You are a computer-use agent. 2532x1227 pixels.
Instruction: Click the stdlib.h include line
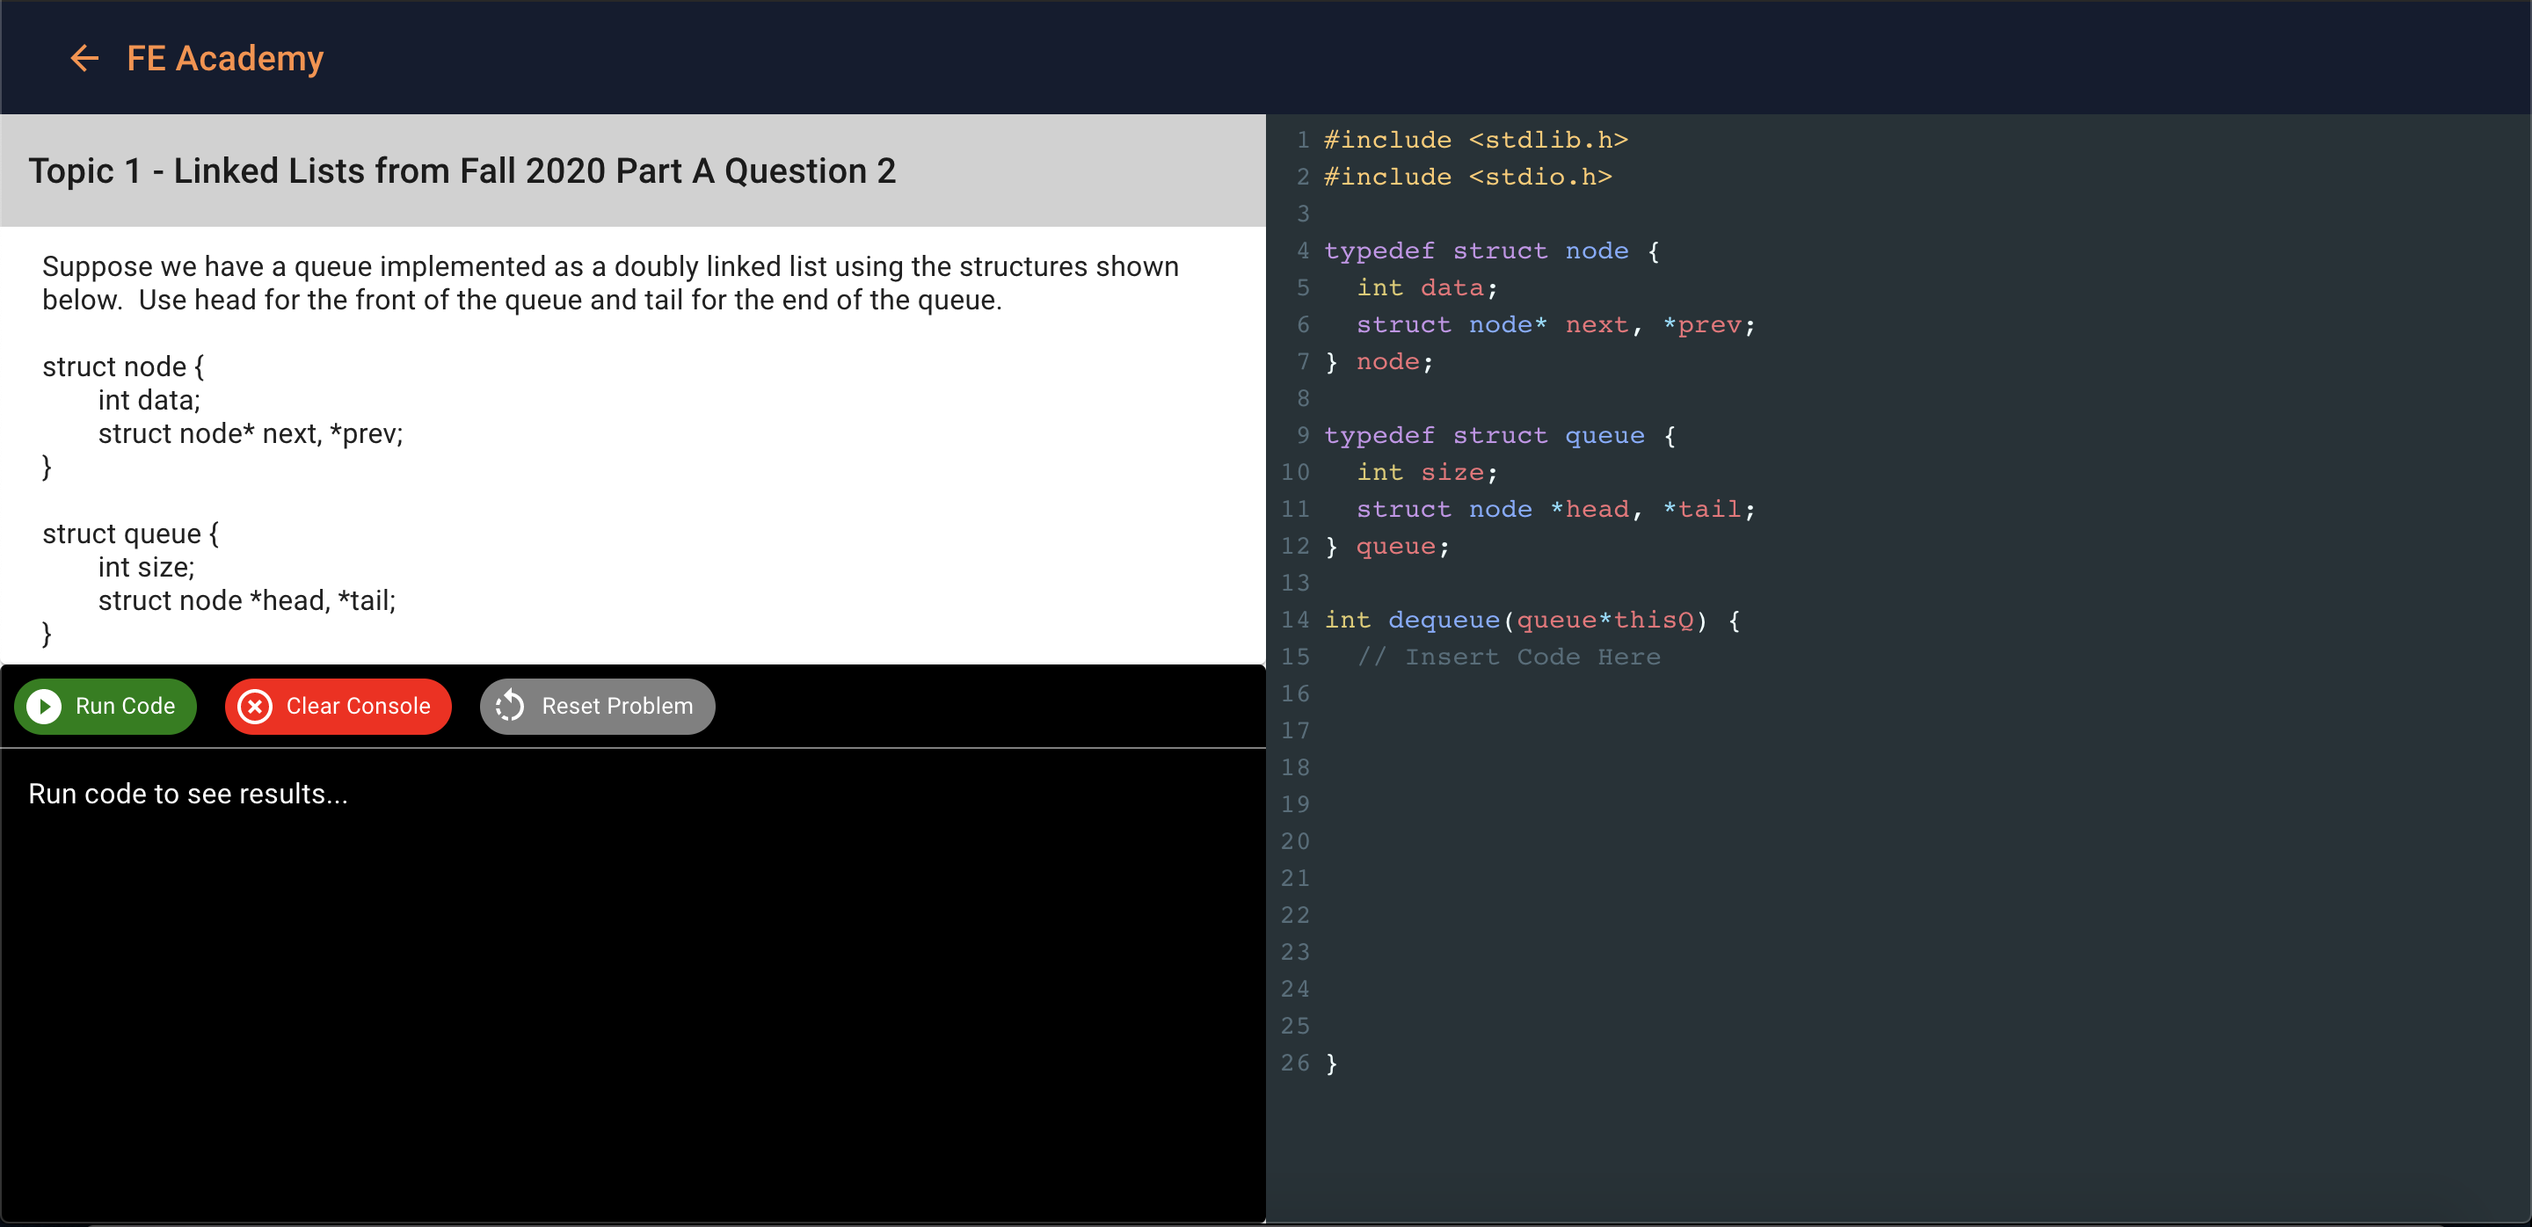point(1474,141)
